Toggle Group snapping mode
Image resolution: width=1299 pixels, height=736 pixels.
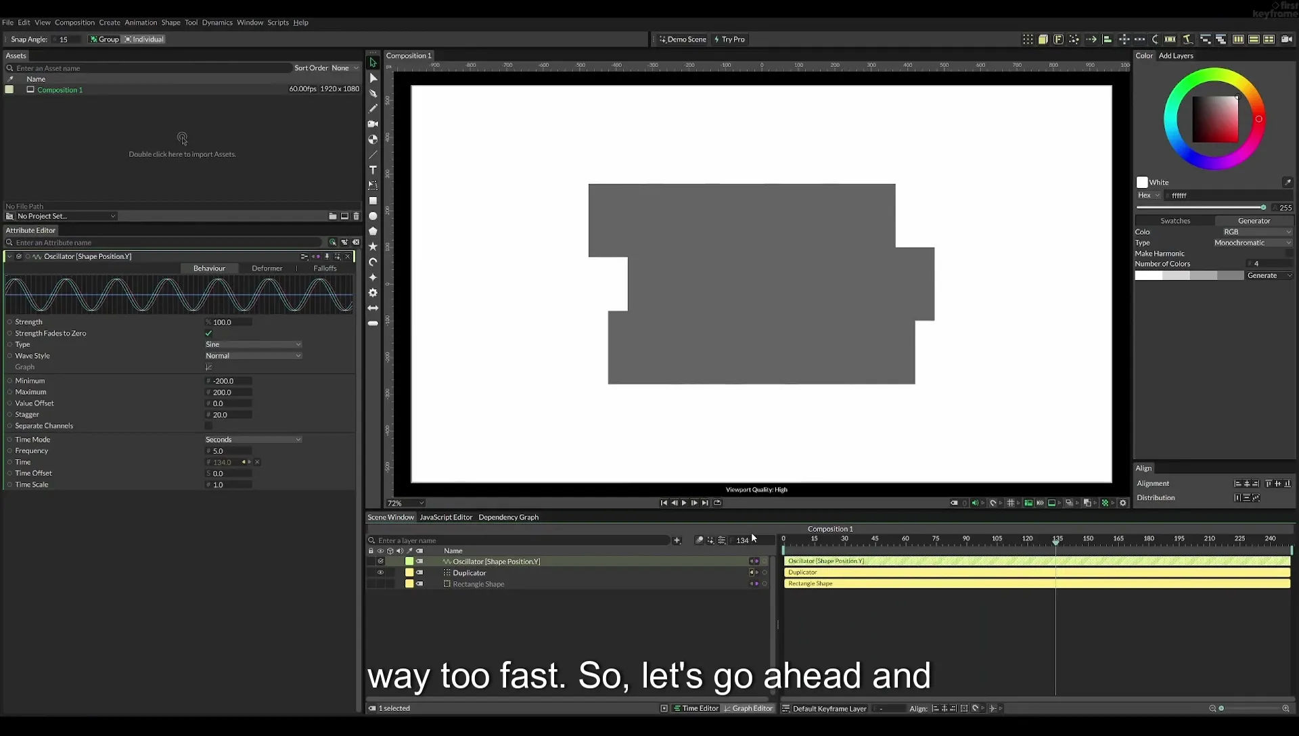point(104,39)
